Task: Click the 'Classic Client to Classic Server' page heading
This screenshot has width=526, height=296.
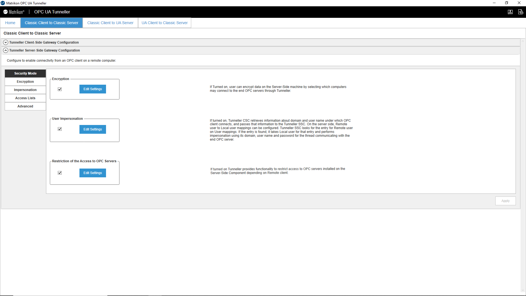Action: tap(32, 33)
